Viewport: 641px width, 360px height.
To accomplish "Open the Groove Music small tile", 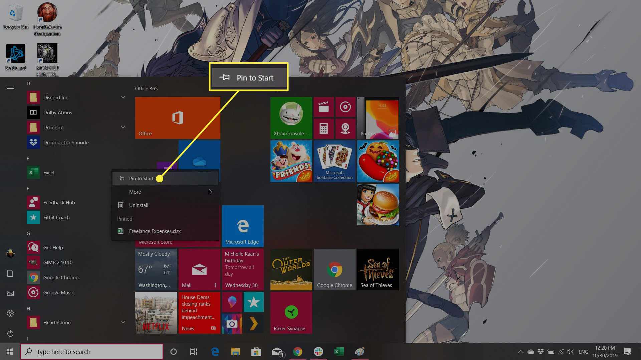I will tap(345, 107).
